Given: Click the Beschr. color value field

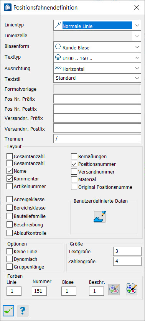Looking at the screenshot, I should coord(96,291).
